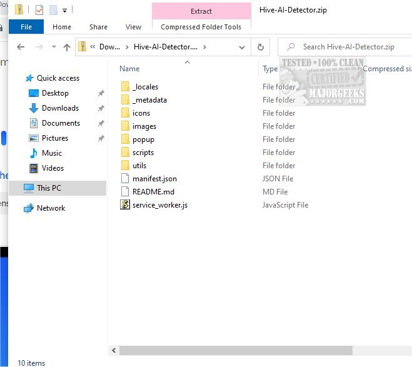This screenshot has width=412, height=367.
Task: Click the pink Extract contextual tab
Action: tap(201, 11)
